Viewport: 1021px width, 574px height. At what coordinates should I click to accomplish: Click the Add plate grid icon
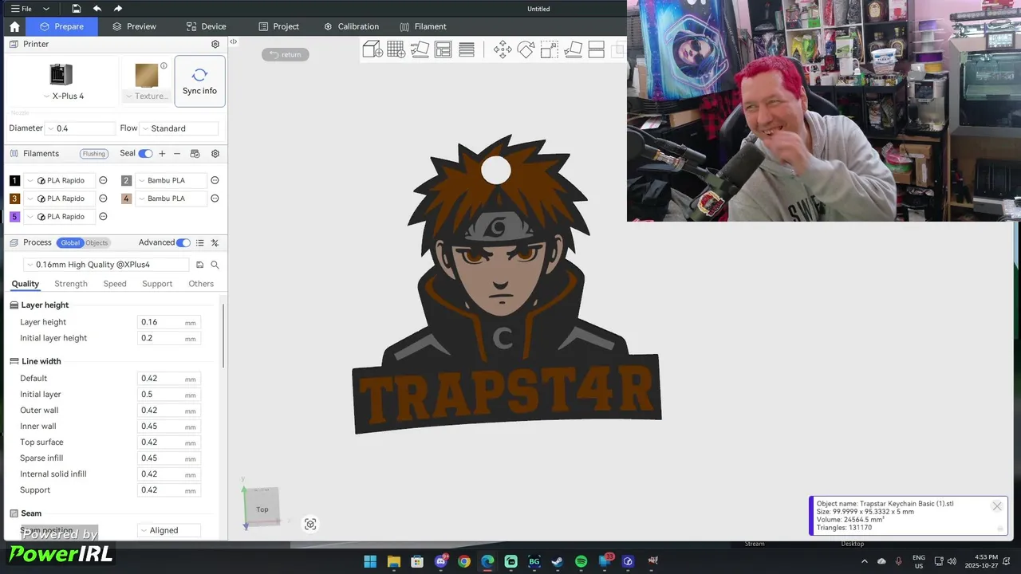396,49
